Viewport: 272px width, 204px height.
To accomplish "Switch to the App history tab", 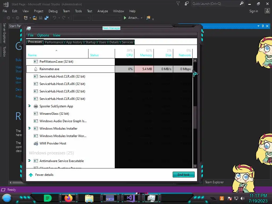I will pos(74,42).
